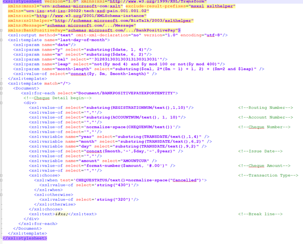The width and height of the screenshot is (303, 244).
Task: Click the closing </div> tag
Action: tap(31, 219)
